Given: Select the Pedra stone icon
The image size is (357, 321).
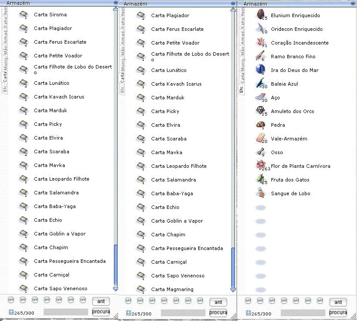Looking at the screenshot, I should (260, 125).
